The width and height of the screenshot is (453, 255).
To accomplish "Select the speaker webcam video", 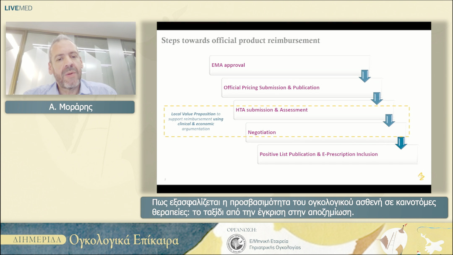I will point(70,58).
